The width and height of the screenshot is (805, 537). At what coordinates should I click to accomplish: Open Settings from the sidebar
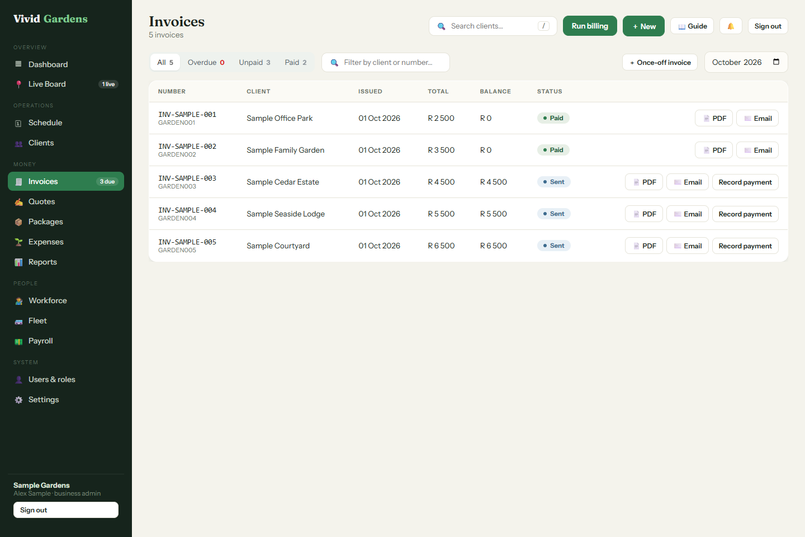click(x=66, y=399)
